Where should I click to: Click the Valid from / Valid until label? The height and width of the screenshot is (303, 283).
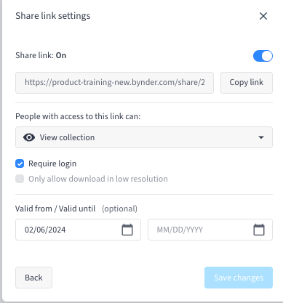(55, 209)
